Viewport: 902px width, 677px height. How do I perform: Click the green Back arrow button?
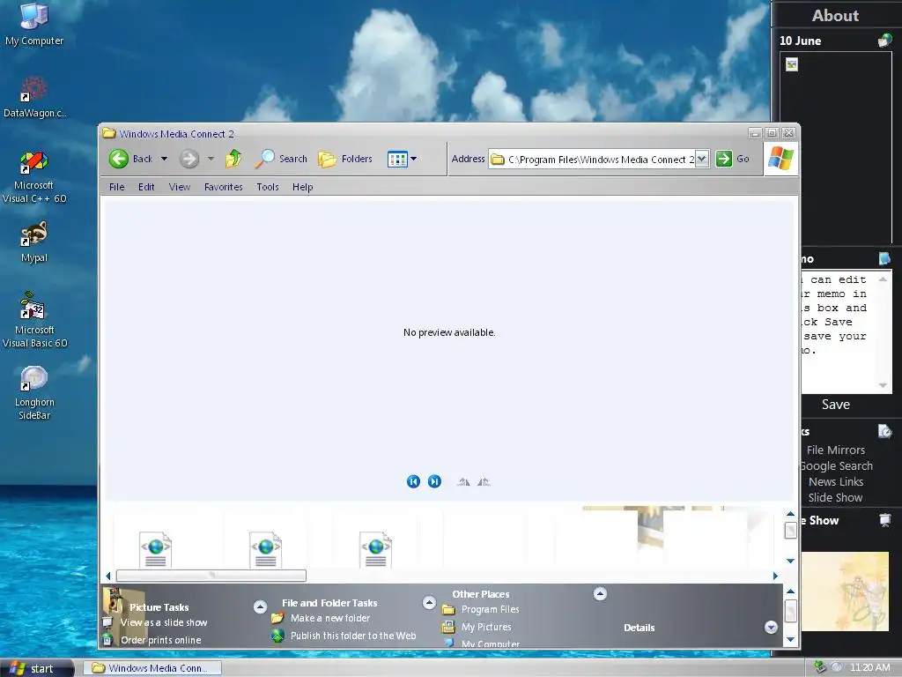coord(119,159)
